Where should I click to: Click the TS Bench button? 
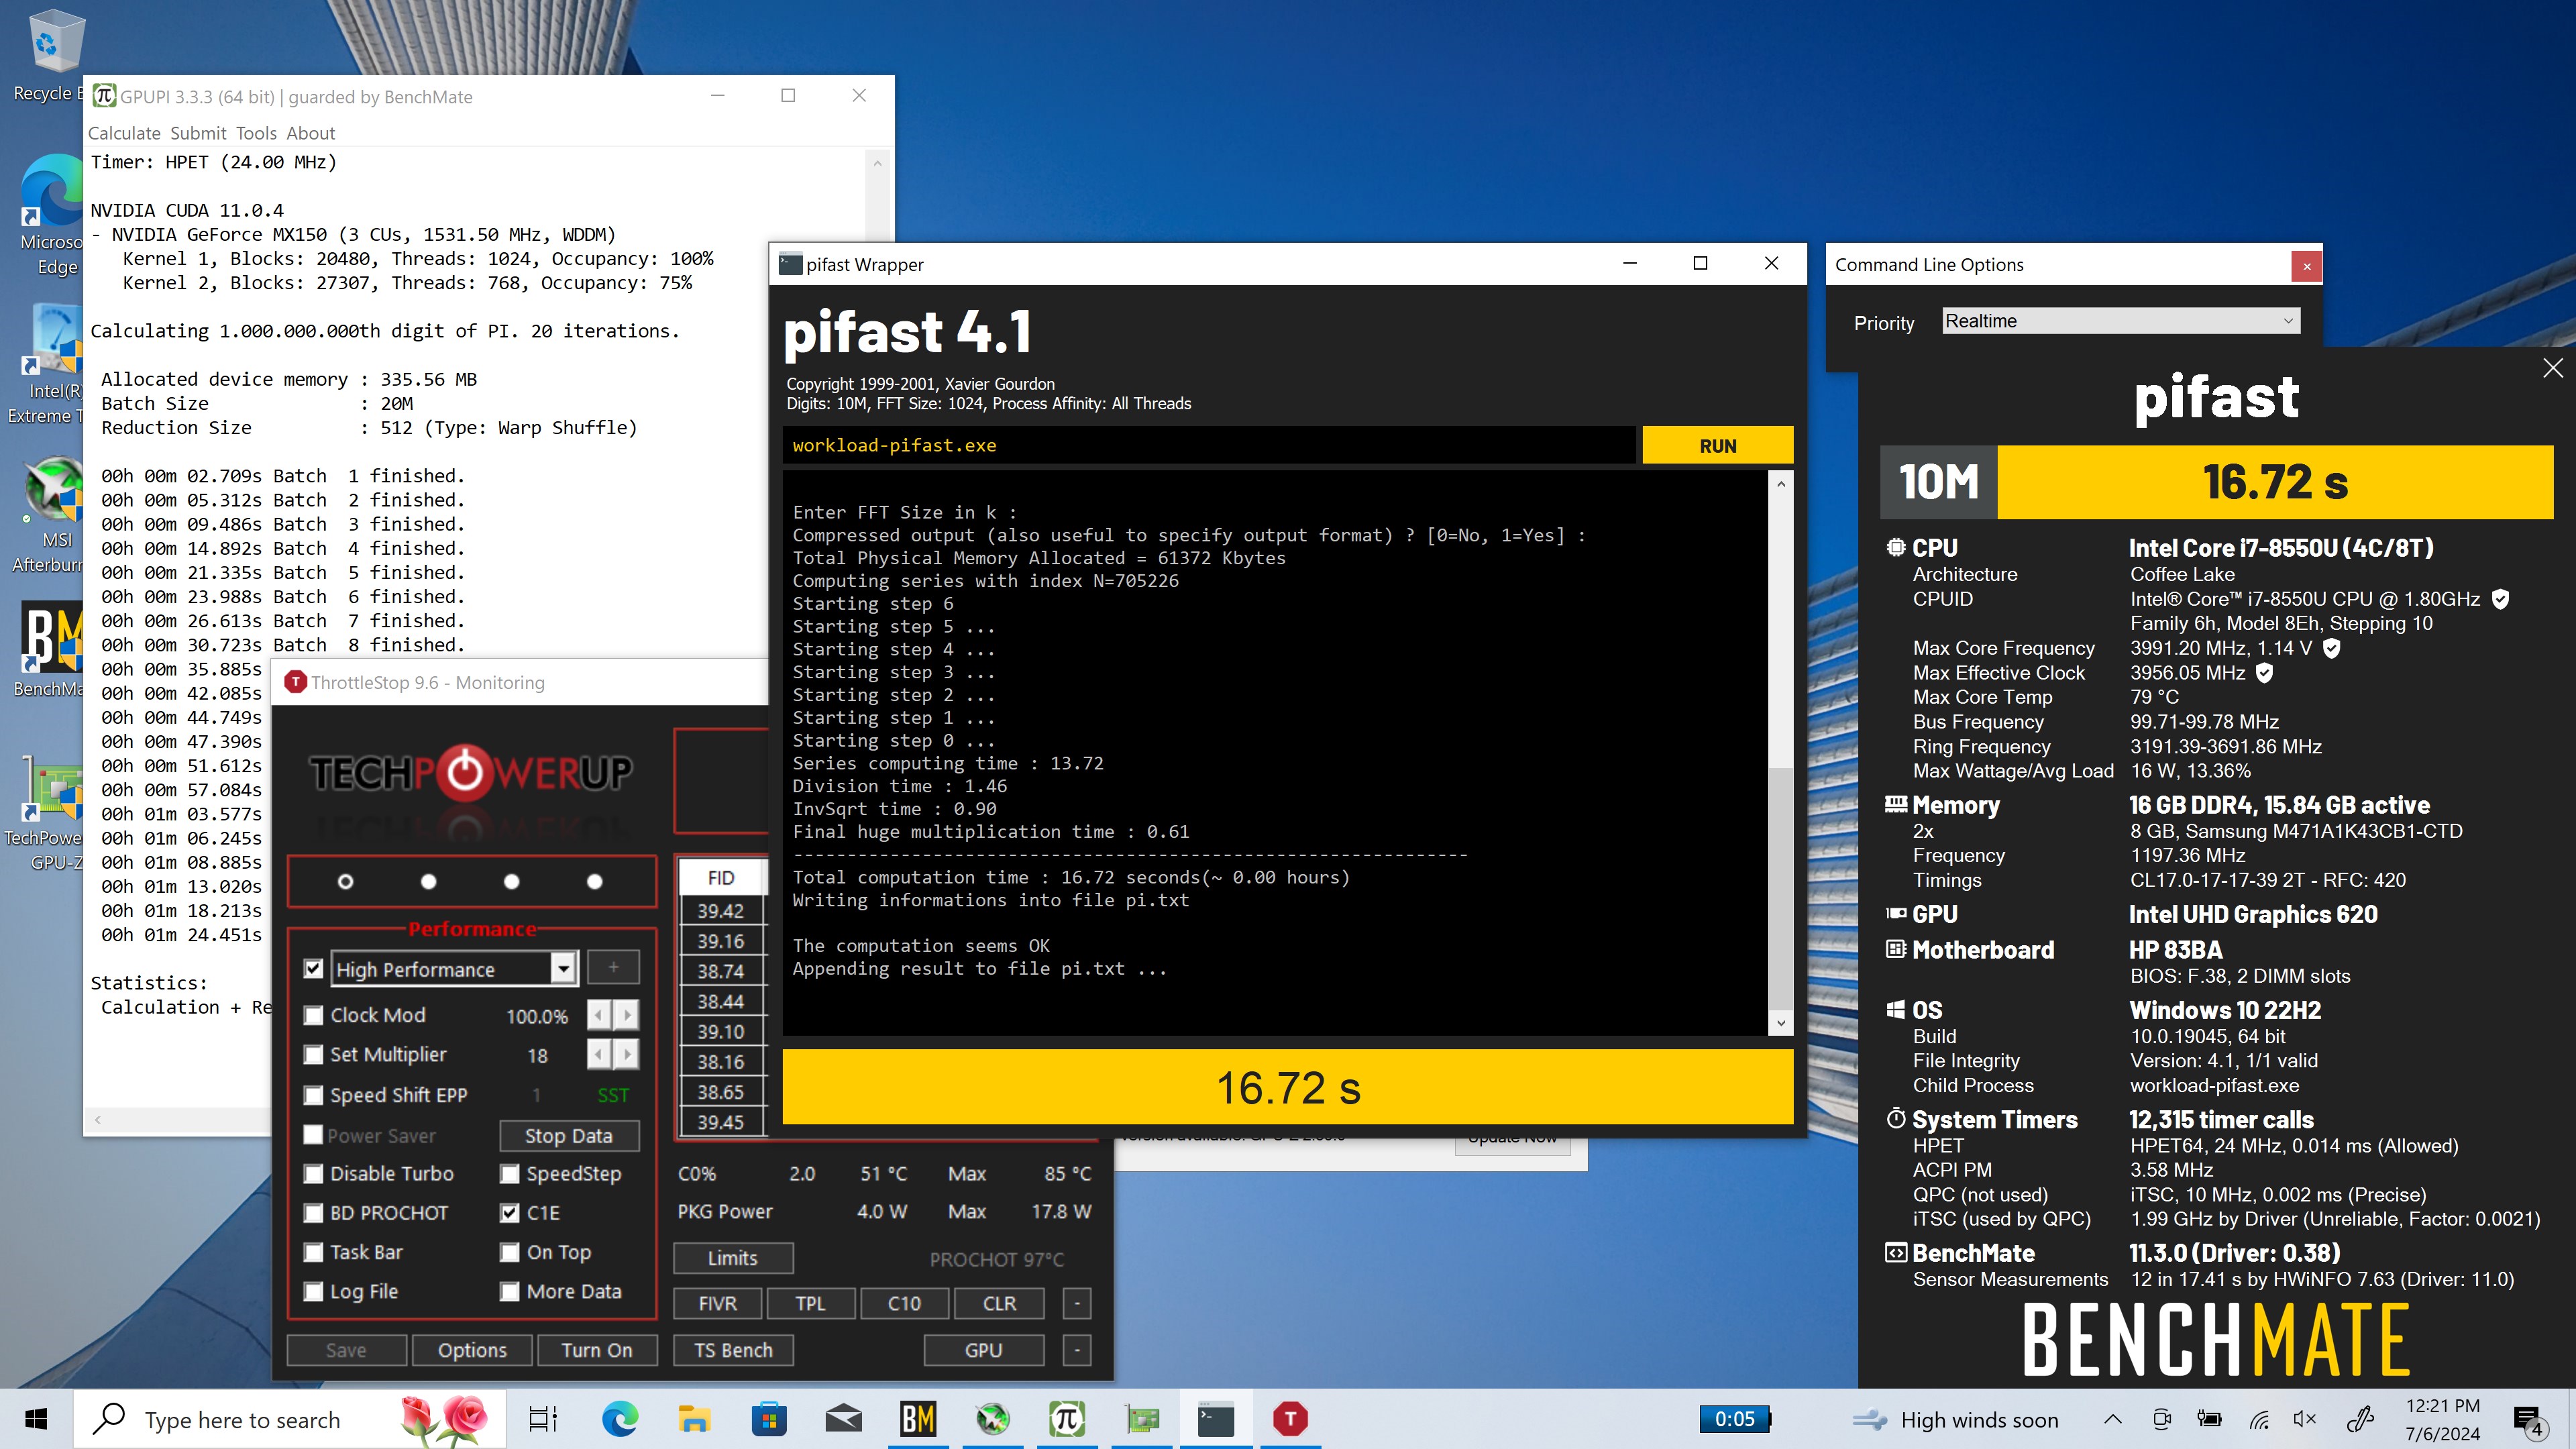point(733,1350)
